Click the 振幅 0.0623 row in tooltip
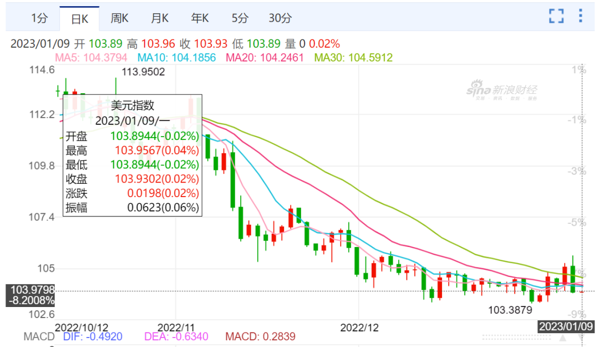Image resolution: width=599 pixels, height=347 pixels. tap(132, 208)
